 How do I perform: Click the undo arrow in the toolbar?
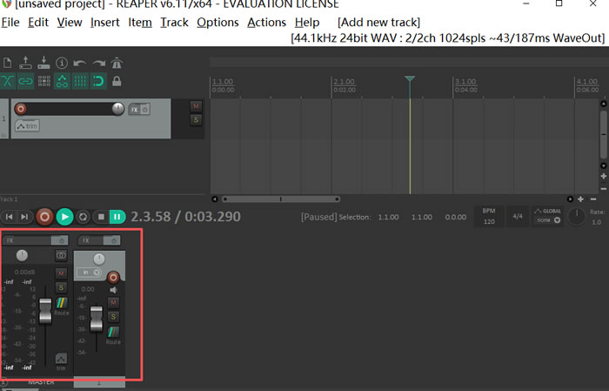[79, 63]
